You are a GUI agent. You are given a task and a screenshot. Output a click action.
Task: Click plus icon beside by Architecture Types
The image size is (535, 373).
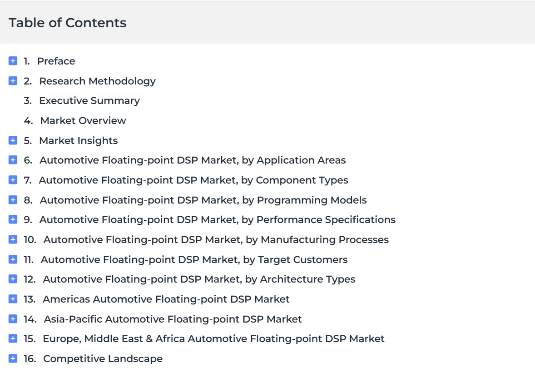click(x=13, y=279)
